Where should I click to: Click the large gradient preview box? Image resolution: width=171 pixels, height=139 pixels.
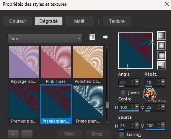click(136, 51)
